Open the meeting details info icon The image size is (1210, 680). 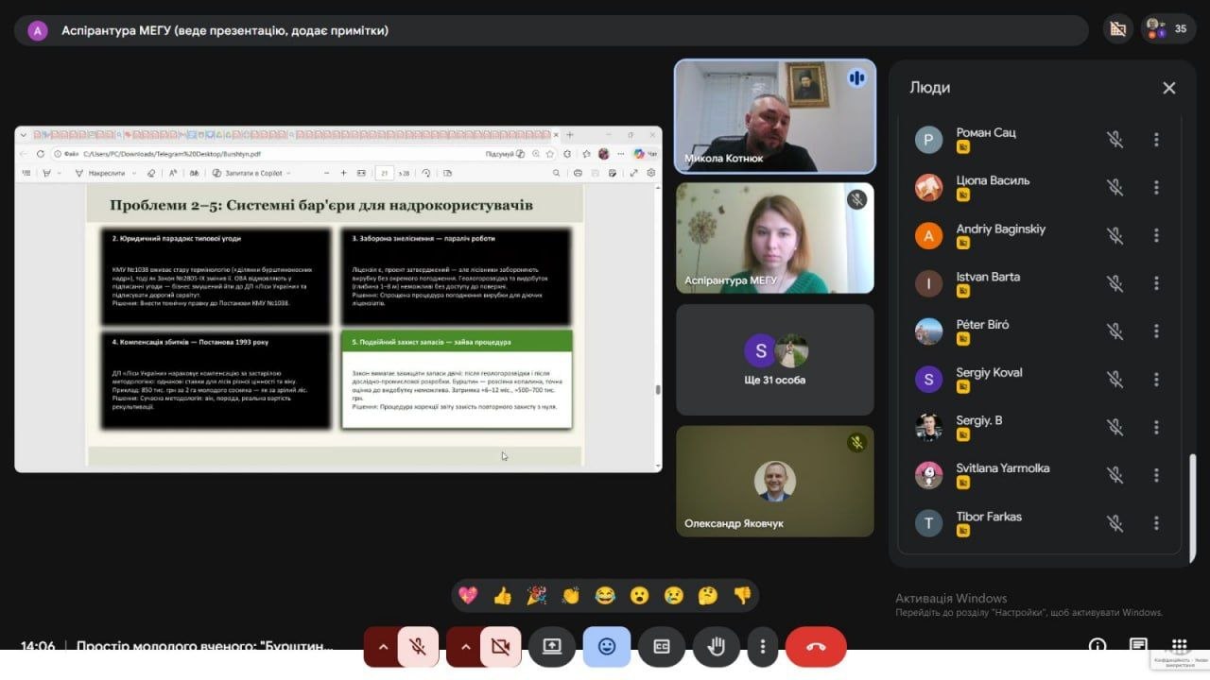coord(1098,646)
